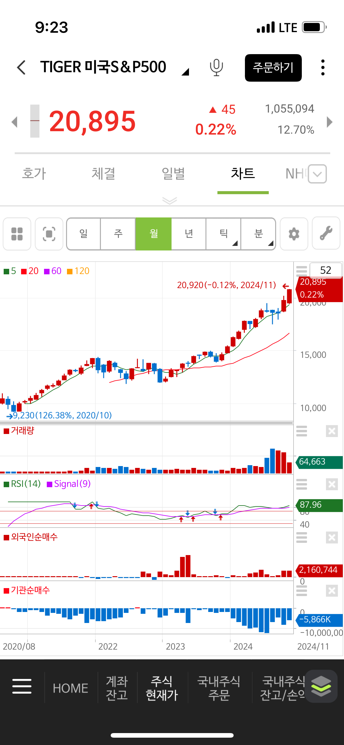344x745 pixels.
Task: Open the three-dot more options menu
Action: click(x=323, y=67)
